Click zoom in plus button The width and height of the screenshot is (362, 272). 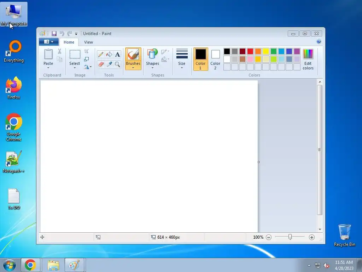coord(312,237)
